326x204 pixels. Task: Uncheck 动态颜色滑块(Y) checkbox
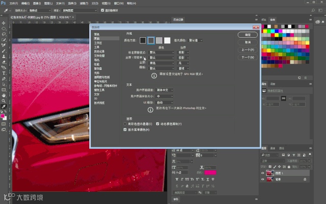pyautogui.click(x=158, y=124)
